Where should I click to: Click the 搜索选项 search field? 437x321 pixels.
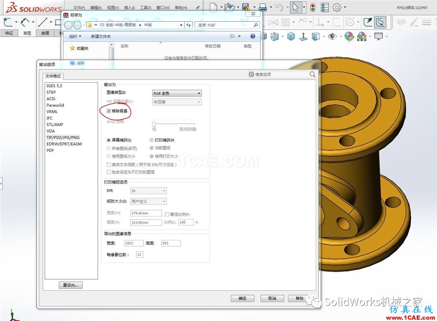pos(282,74)
